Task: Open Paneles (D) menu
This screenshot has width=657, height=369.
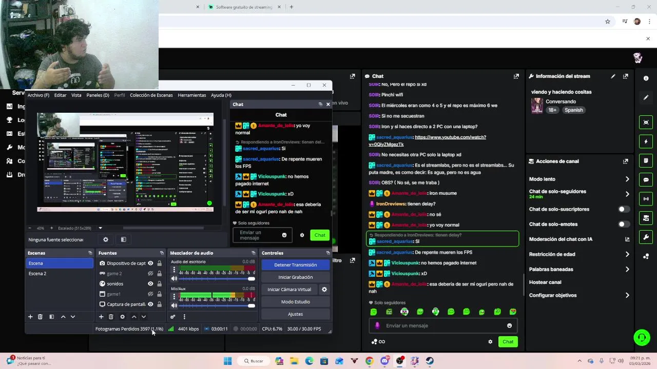Action: click(98, 95)
